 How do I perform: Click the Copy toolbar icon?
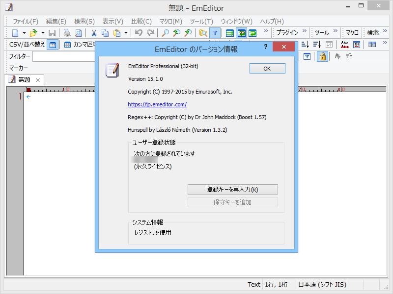point(105,33)
